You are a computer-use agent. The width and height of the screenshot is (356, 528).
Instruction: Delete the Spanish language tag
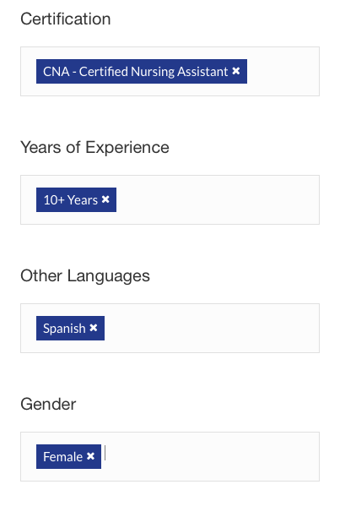(x=94, y=328)
